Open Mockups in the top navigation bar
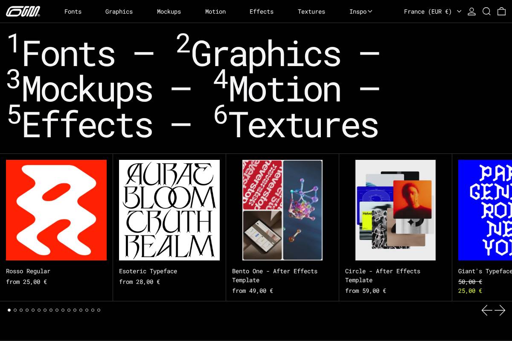 click(169, 12)
